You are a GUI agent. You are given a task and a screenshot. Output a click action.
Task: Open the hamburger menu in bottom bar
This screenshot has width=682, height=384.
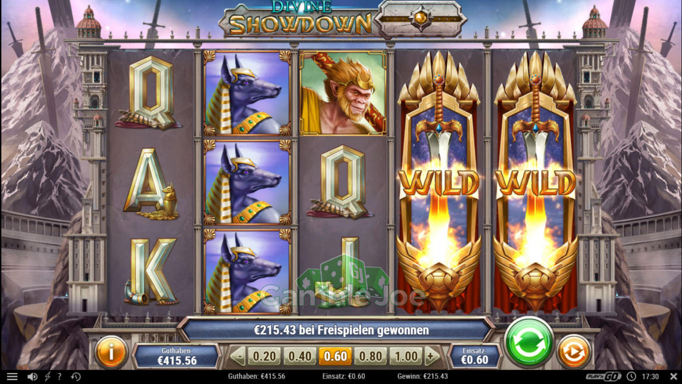click(x=12, y=376)
